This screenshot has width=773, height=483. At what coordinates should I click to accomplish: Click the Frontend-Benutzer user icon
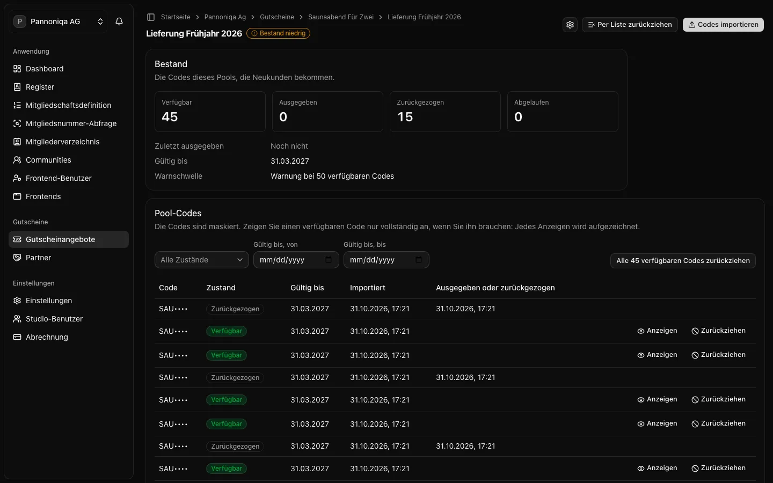click(x=17, y=178)
